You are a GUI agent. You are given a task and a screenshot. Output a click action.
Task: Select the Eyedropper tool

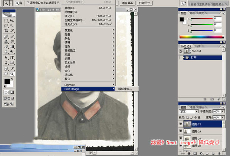(12, 69)
